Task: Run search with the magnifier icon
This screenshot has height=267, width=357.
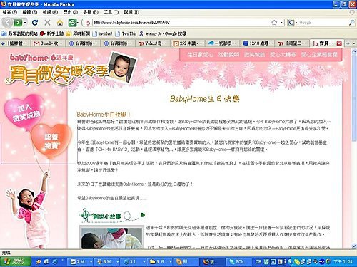Action: [351, 23]
